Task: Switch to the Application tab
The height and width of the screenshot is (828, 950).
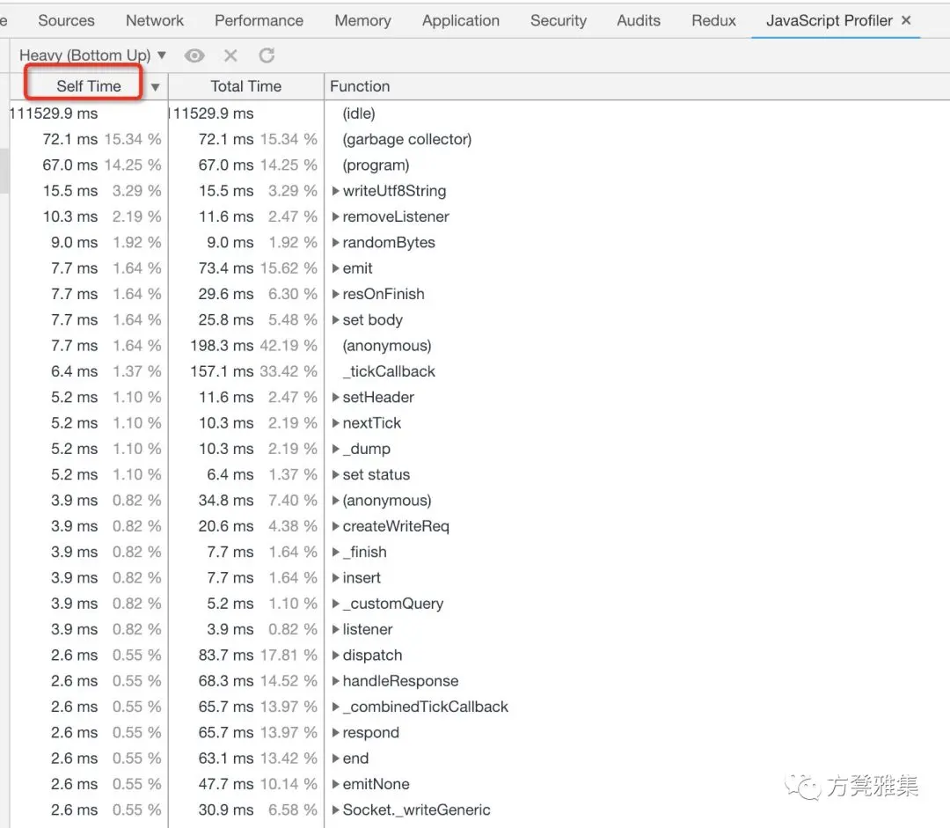Action: pos(461,20)
